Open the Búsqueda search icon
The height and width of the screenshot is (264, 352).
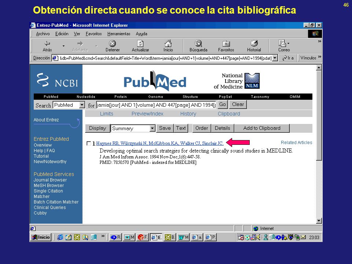tap(198, 43)
